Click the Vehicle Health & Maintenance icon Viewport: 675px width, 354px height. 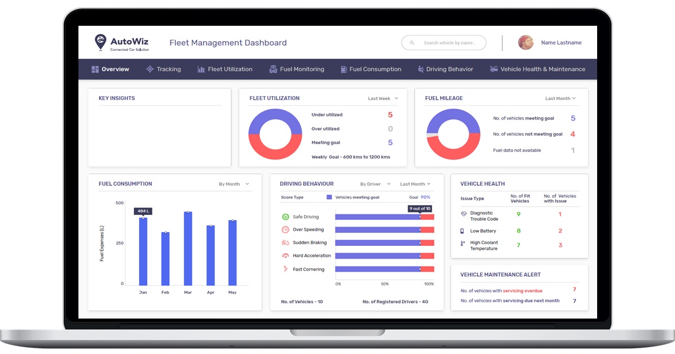pyautogui.click(x=494, y=69)
